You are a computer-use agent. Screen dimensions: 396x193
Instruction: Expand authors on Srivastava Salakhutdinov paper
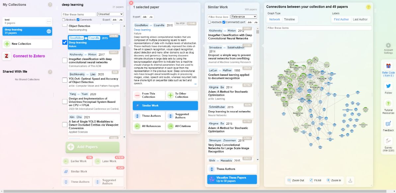point(225,47)
